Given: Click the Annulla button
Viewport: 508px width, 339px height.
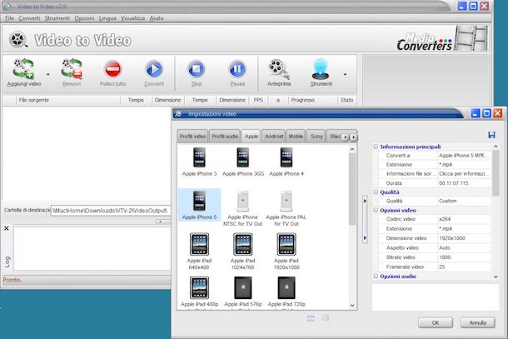Looking at the screenshot, I should [x=477, y=323].
